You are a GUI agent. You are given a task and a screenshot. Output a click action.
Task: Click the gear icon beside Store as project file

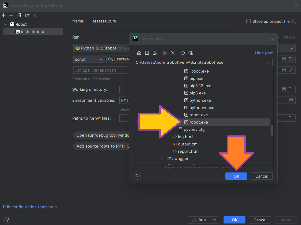click(x=293, y=21)
